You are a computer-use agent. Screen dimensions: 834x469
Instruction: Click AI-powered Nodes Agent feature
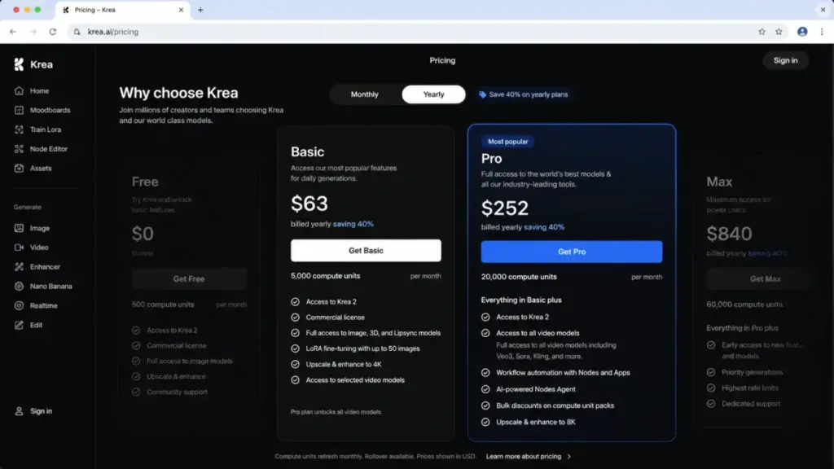tap(536, 389)
